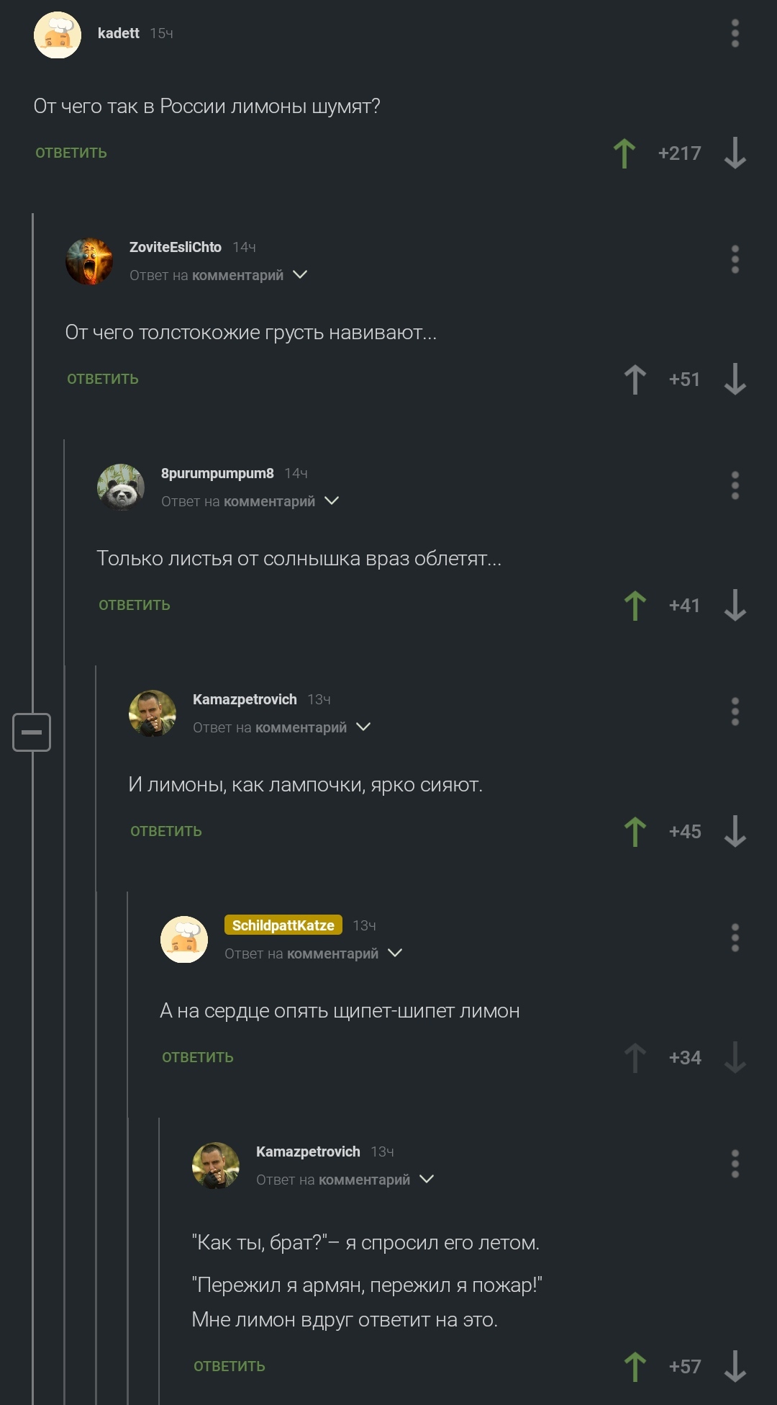Image resolution: width=777 pixels, height=1405 pixels.
Task: Toggle upvote on 8purumpumpum8's +41 comment
Action: click(635, 606)
